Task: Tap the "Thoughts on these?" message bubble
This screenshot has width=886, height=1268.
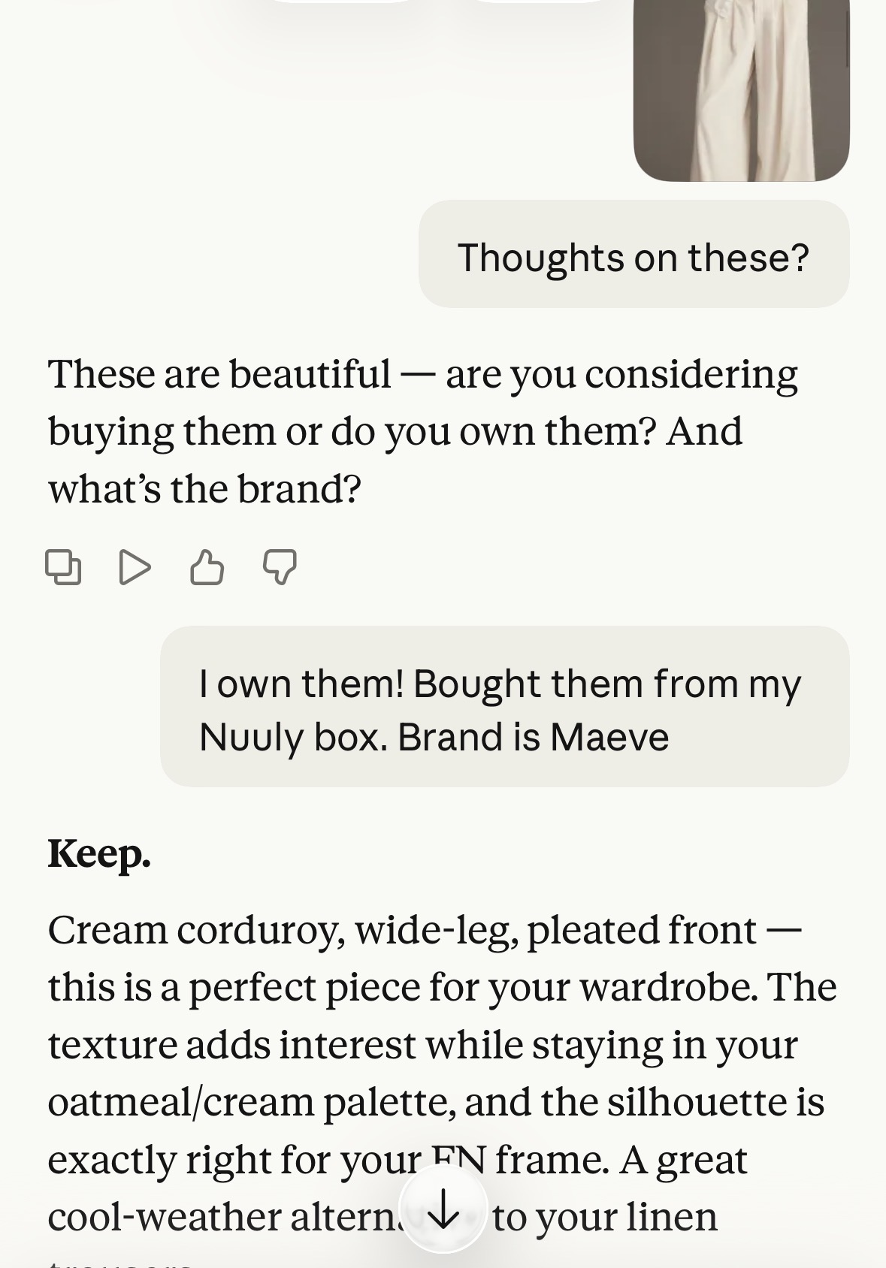Action: 633,258
